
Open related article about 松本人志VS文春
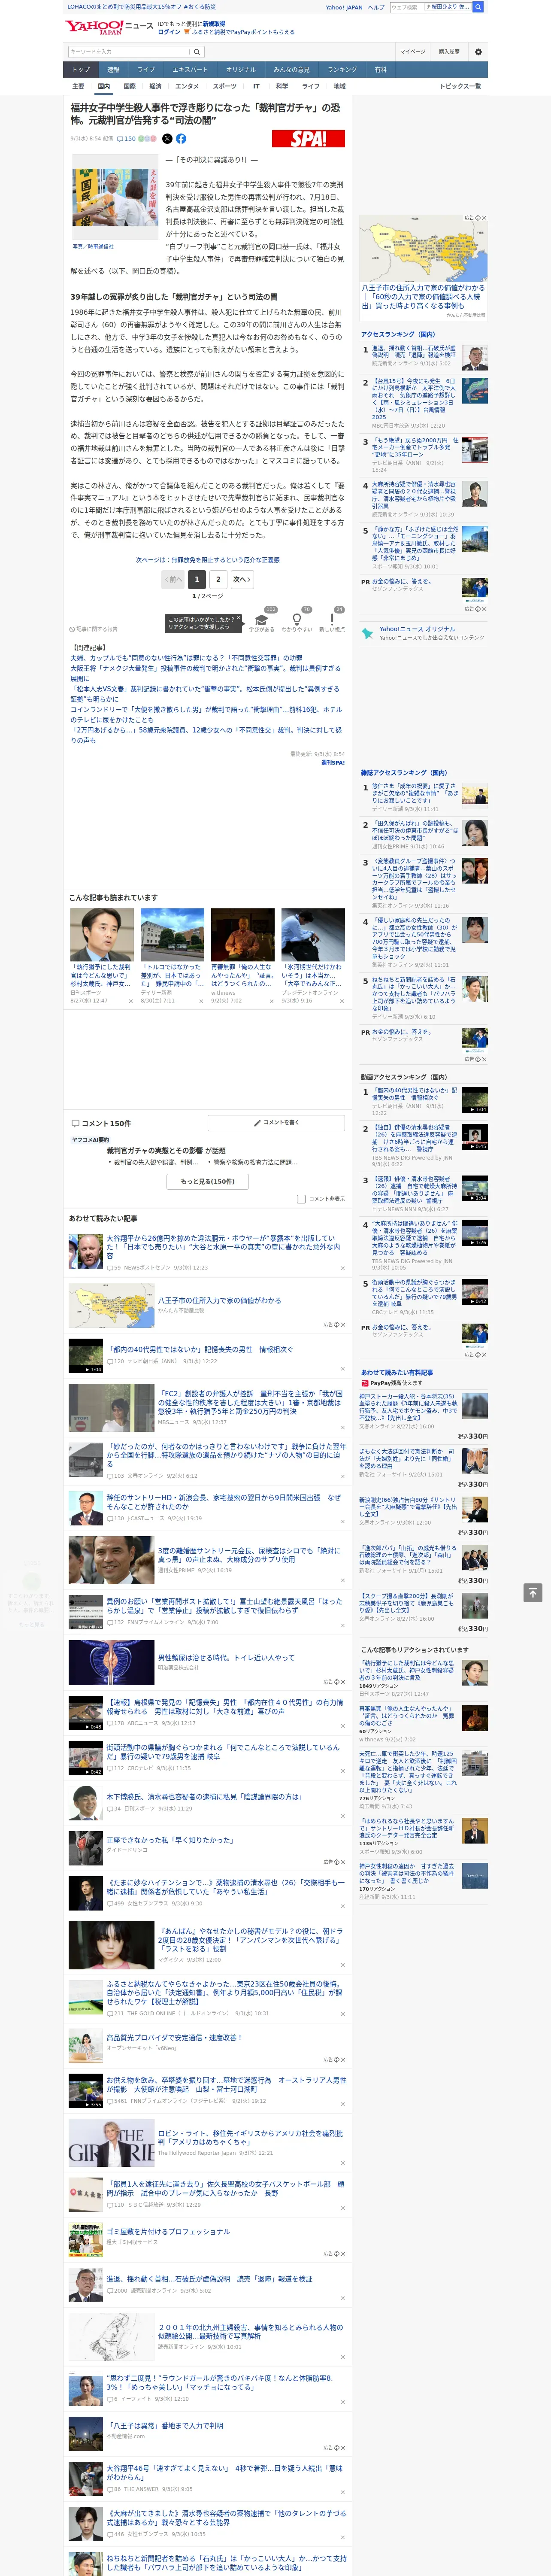point(205,693)
